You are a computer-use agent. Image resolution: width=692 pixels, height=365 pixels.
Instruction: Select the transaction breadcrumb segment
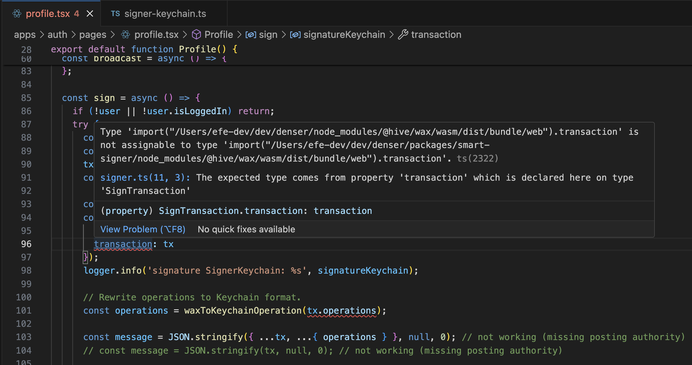click(436, 34)
